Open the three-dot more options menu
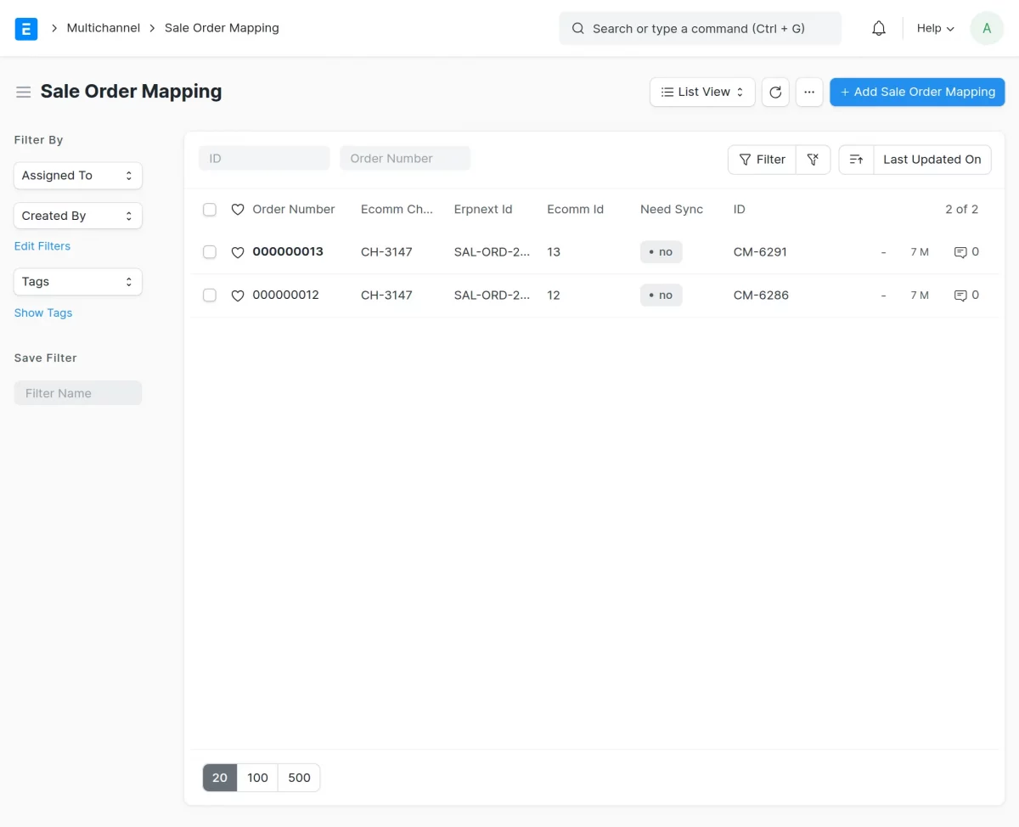Screen dimensions: 1019x827 (x=809, y=92)
